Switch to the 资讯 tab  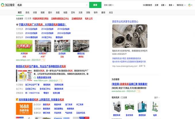27,13
